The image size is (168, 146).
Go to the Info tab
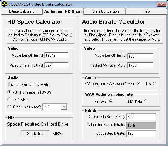147,11
